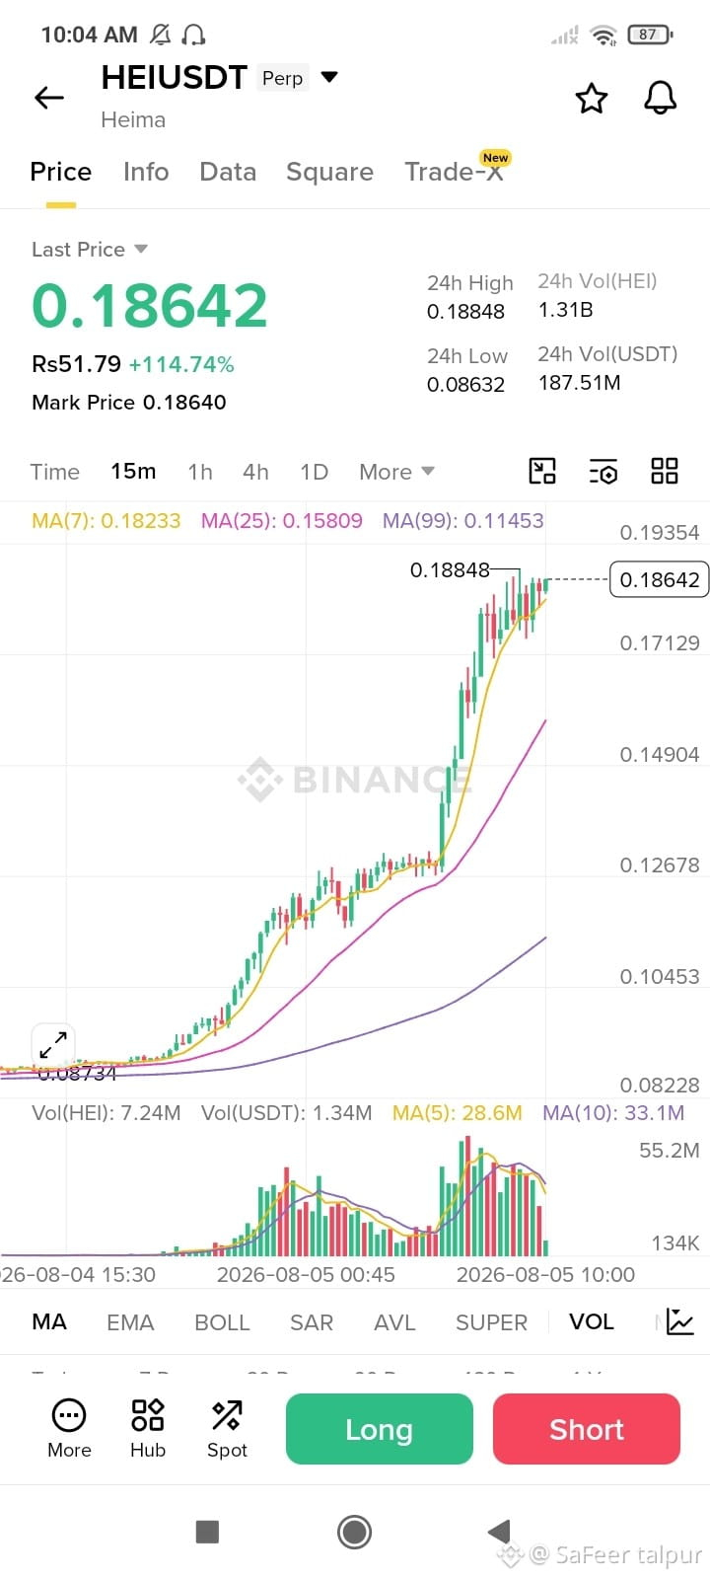Expand the HEIUSDT pair selector arrow
This screenshot has width=710, height=1579.
329,77
